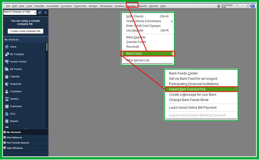Viewport: 259px width, 160px height.
Task: Collapse the left icon bar arrow
Action: pyautogui.click(x=46, y=12)
